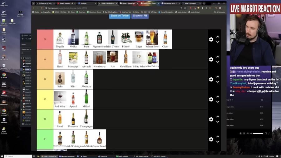Open Spotify Premium from the taskbar

pyautogui.click(x=123, y=156)
